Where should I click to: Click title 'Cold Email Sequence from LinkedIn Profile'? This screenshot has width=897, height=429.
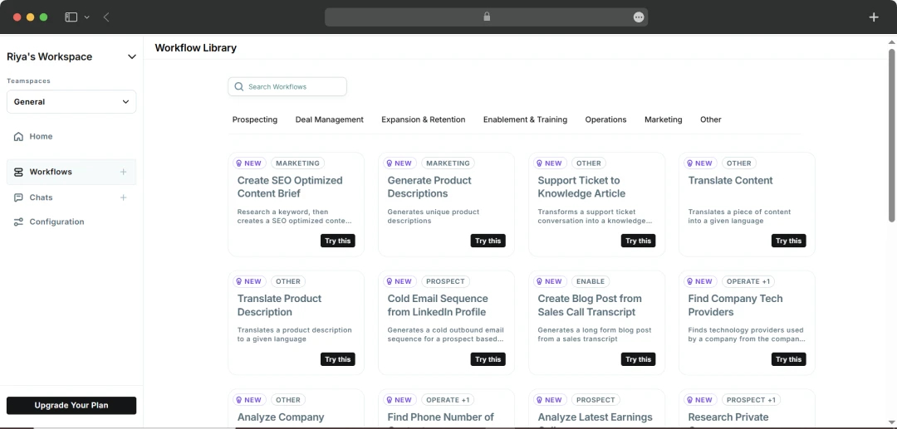438,305
